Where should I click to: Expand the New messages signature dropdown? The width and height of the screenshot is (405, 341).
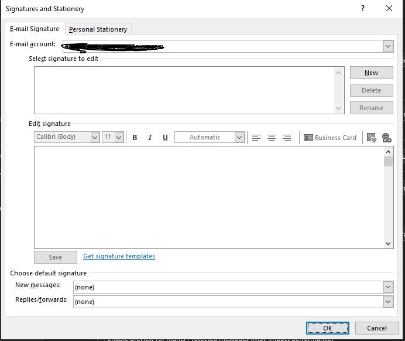point(388,287)
